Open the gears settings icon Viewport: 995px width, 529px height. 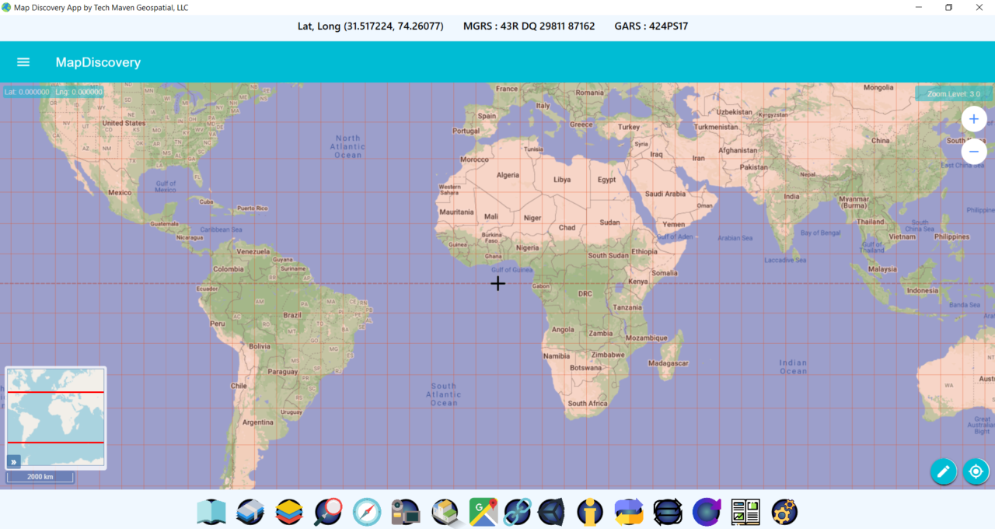[784, 512]
